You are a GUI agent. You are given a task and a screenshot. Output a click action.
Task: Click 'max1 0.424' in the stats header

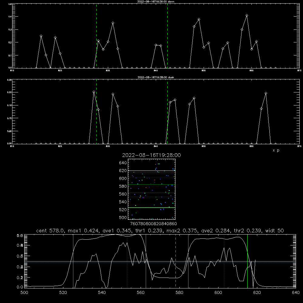coord(84,231)
